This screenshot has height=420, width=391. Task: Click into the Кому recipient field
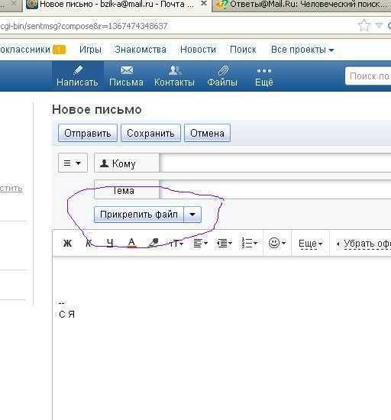pyautogui.click(x=275, y=163)
